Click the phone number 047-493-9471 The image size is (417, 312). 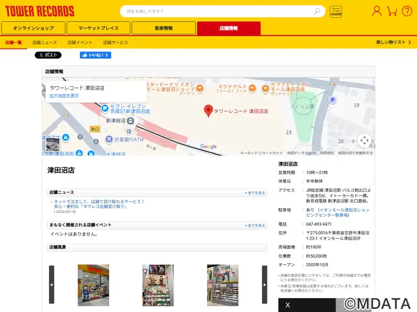tap(318, 224)
